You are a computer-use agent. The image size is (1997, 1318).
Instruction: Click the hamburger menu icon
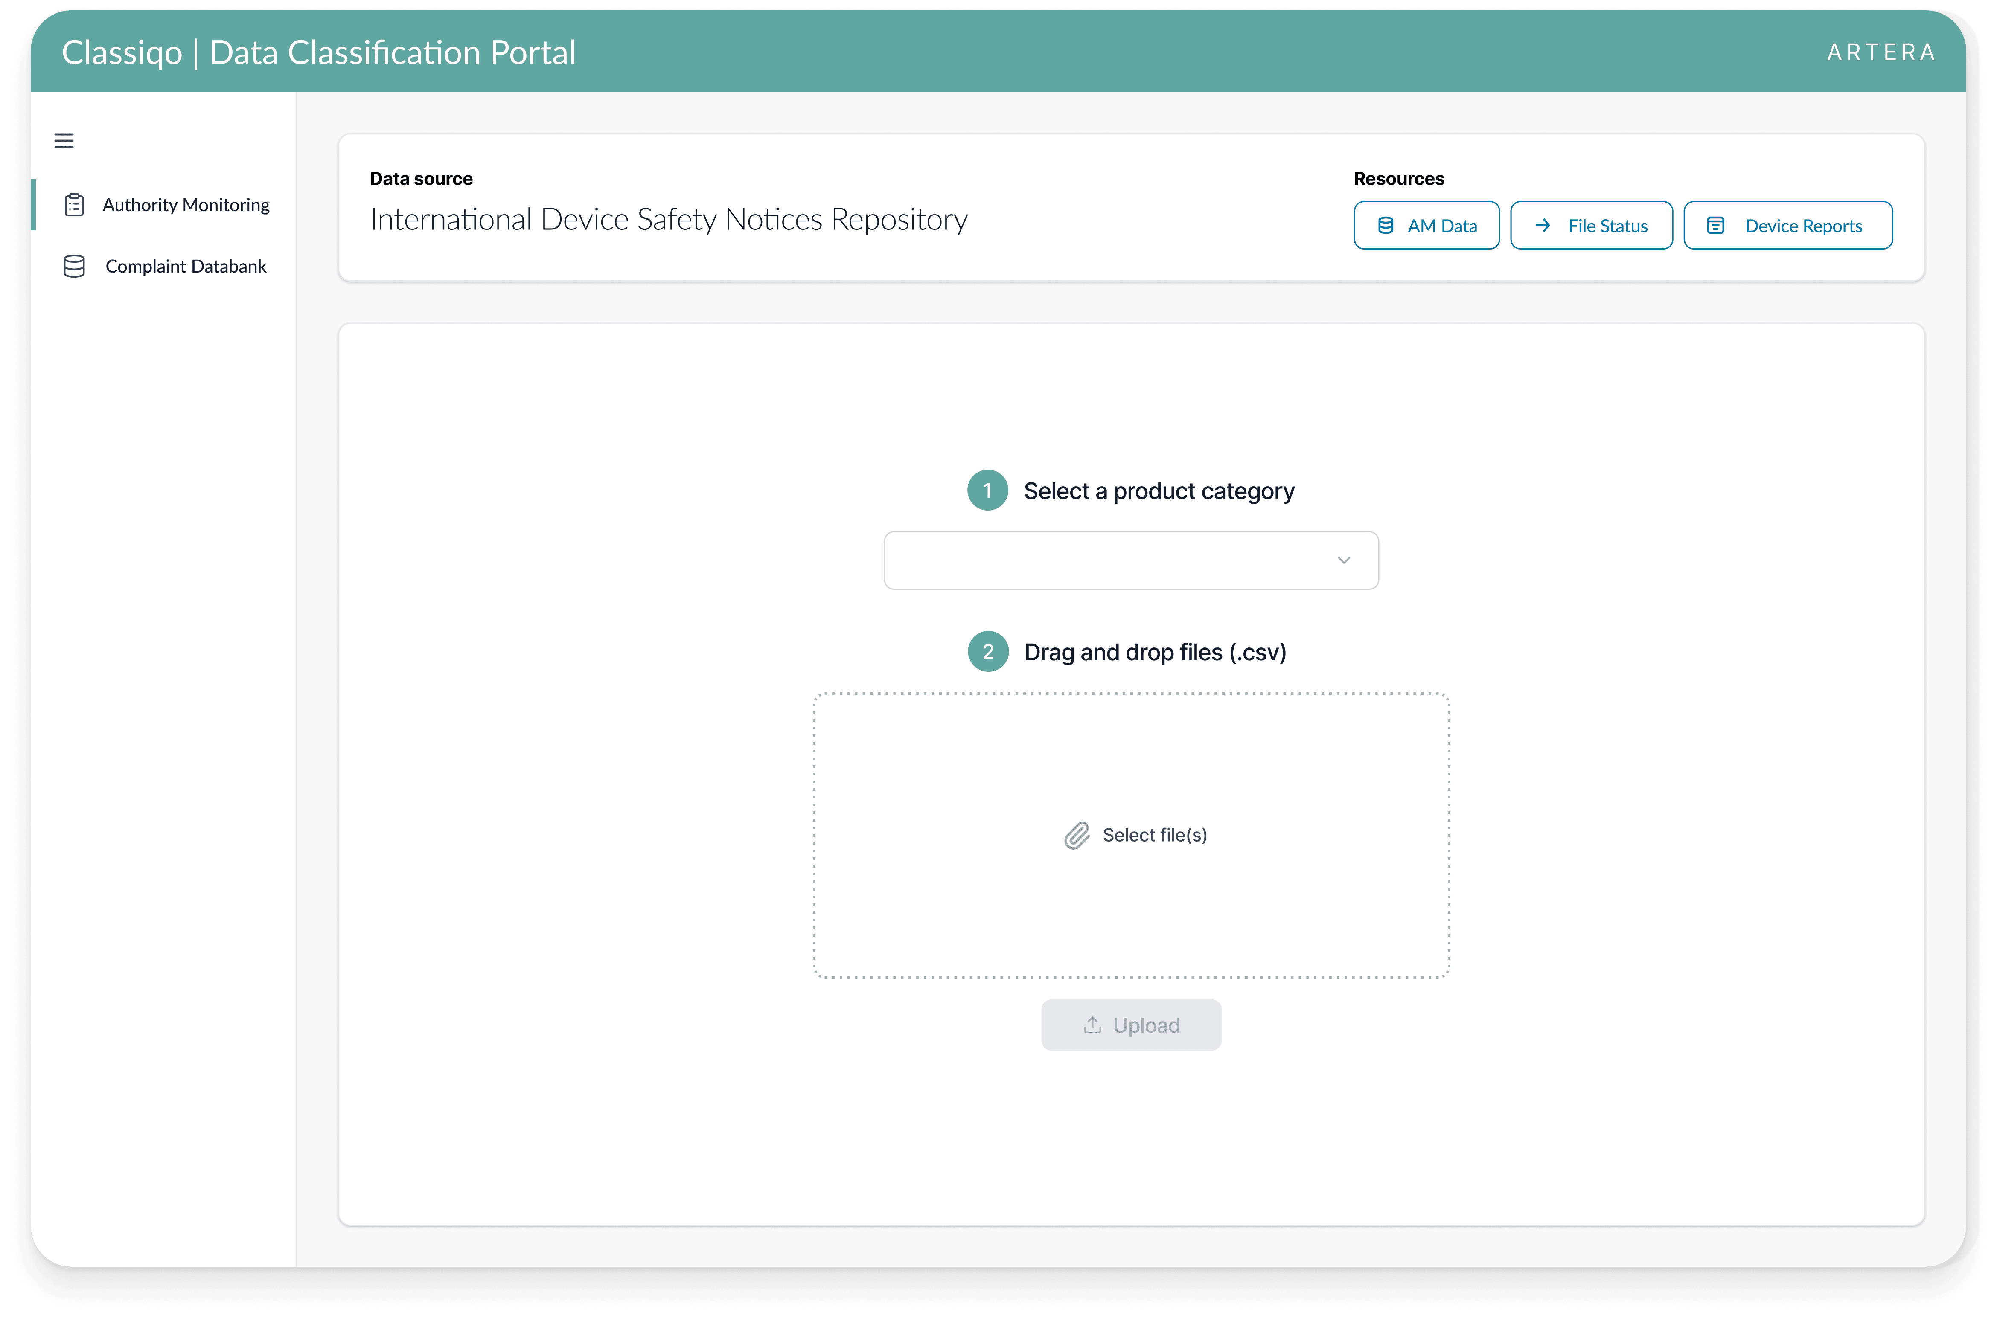tap(64, 140)
